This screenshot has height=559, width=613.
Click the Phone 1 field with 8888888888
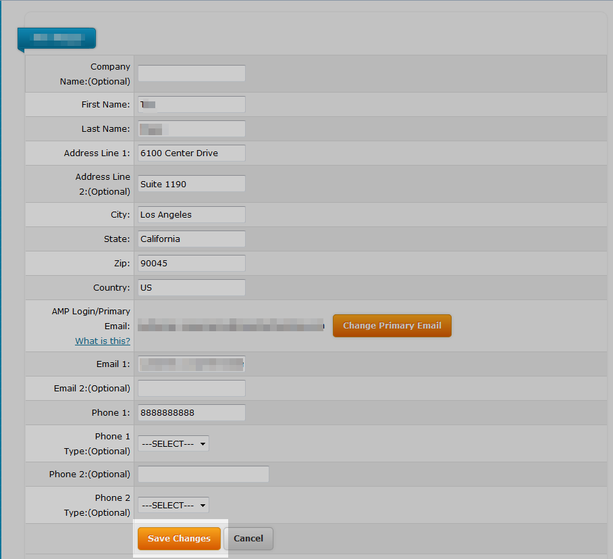point(191,413)
